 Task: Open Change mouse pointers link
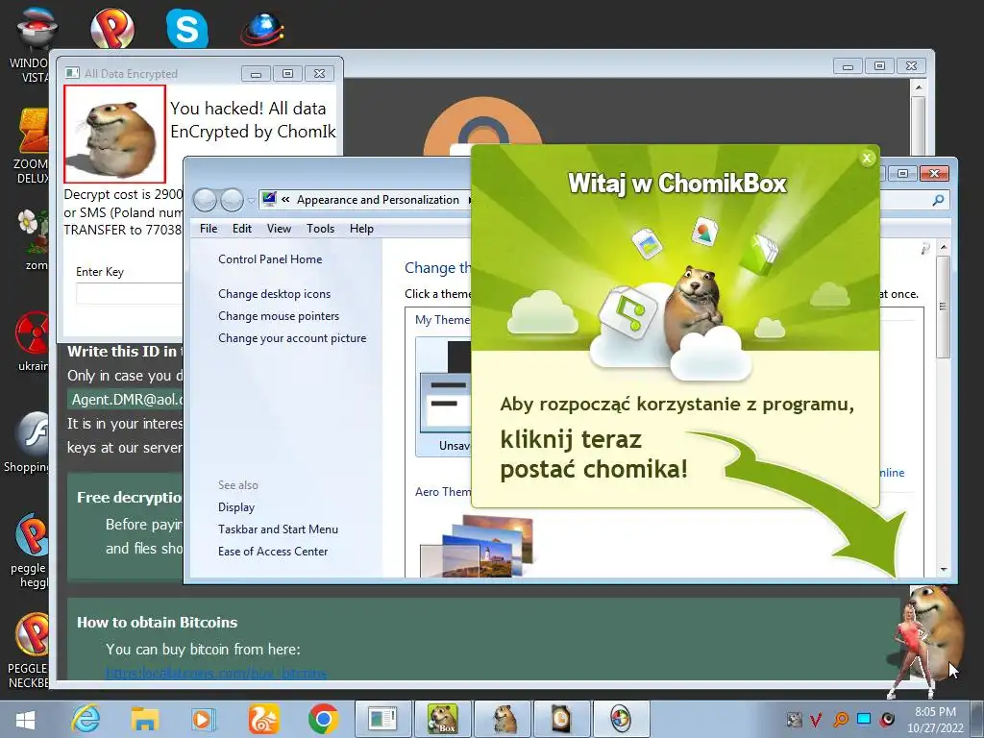(x=279, y=315)
